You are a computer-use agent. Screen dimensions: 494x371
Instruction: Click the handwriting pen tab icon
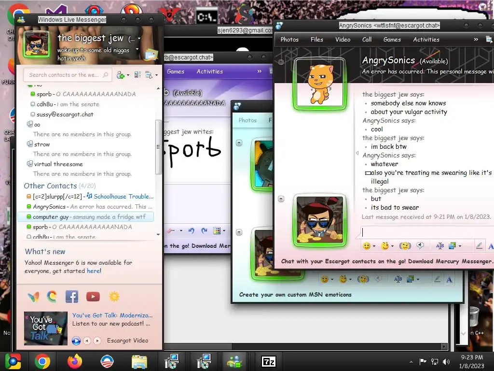click(479, 246)
